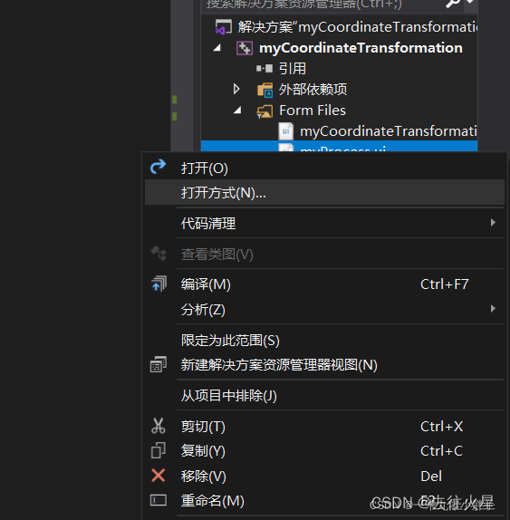Click the references icon beside 引用
The image size is (510, 520).
point(265,69)
